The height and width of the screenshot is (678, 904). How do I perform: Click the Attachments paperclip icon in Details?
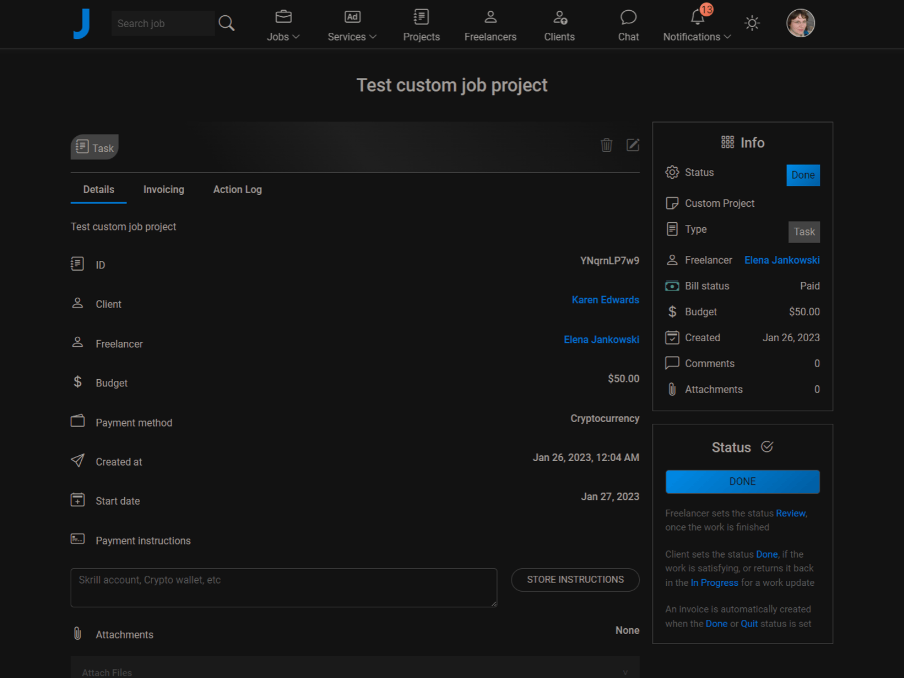point(77,633)
